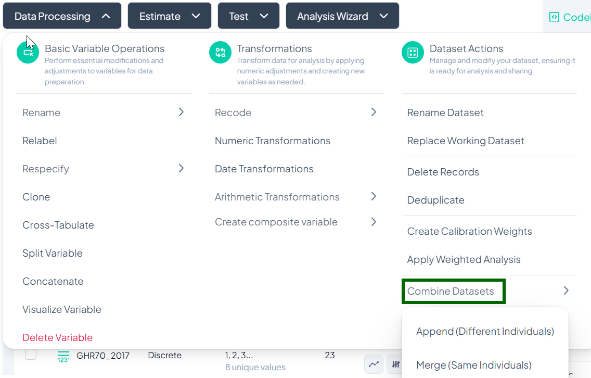This screenshot has height=378, width=591.
Task: Tick the GHR70_2017 row checkbox
Action: tap(31, 355)
